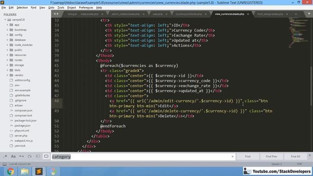Click the Find Prev button
313x176 pixels.
click(271, 156)
